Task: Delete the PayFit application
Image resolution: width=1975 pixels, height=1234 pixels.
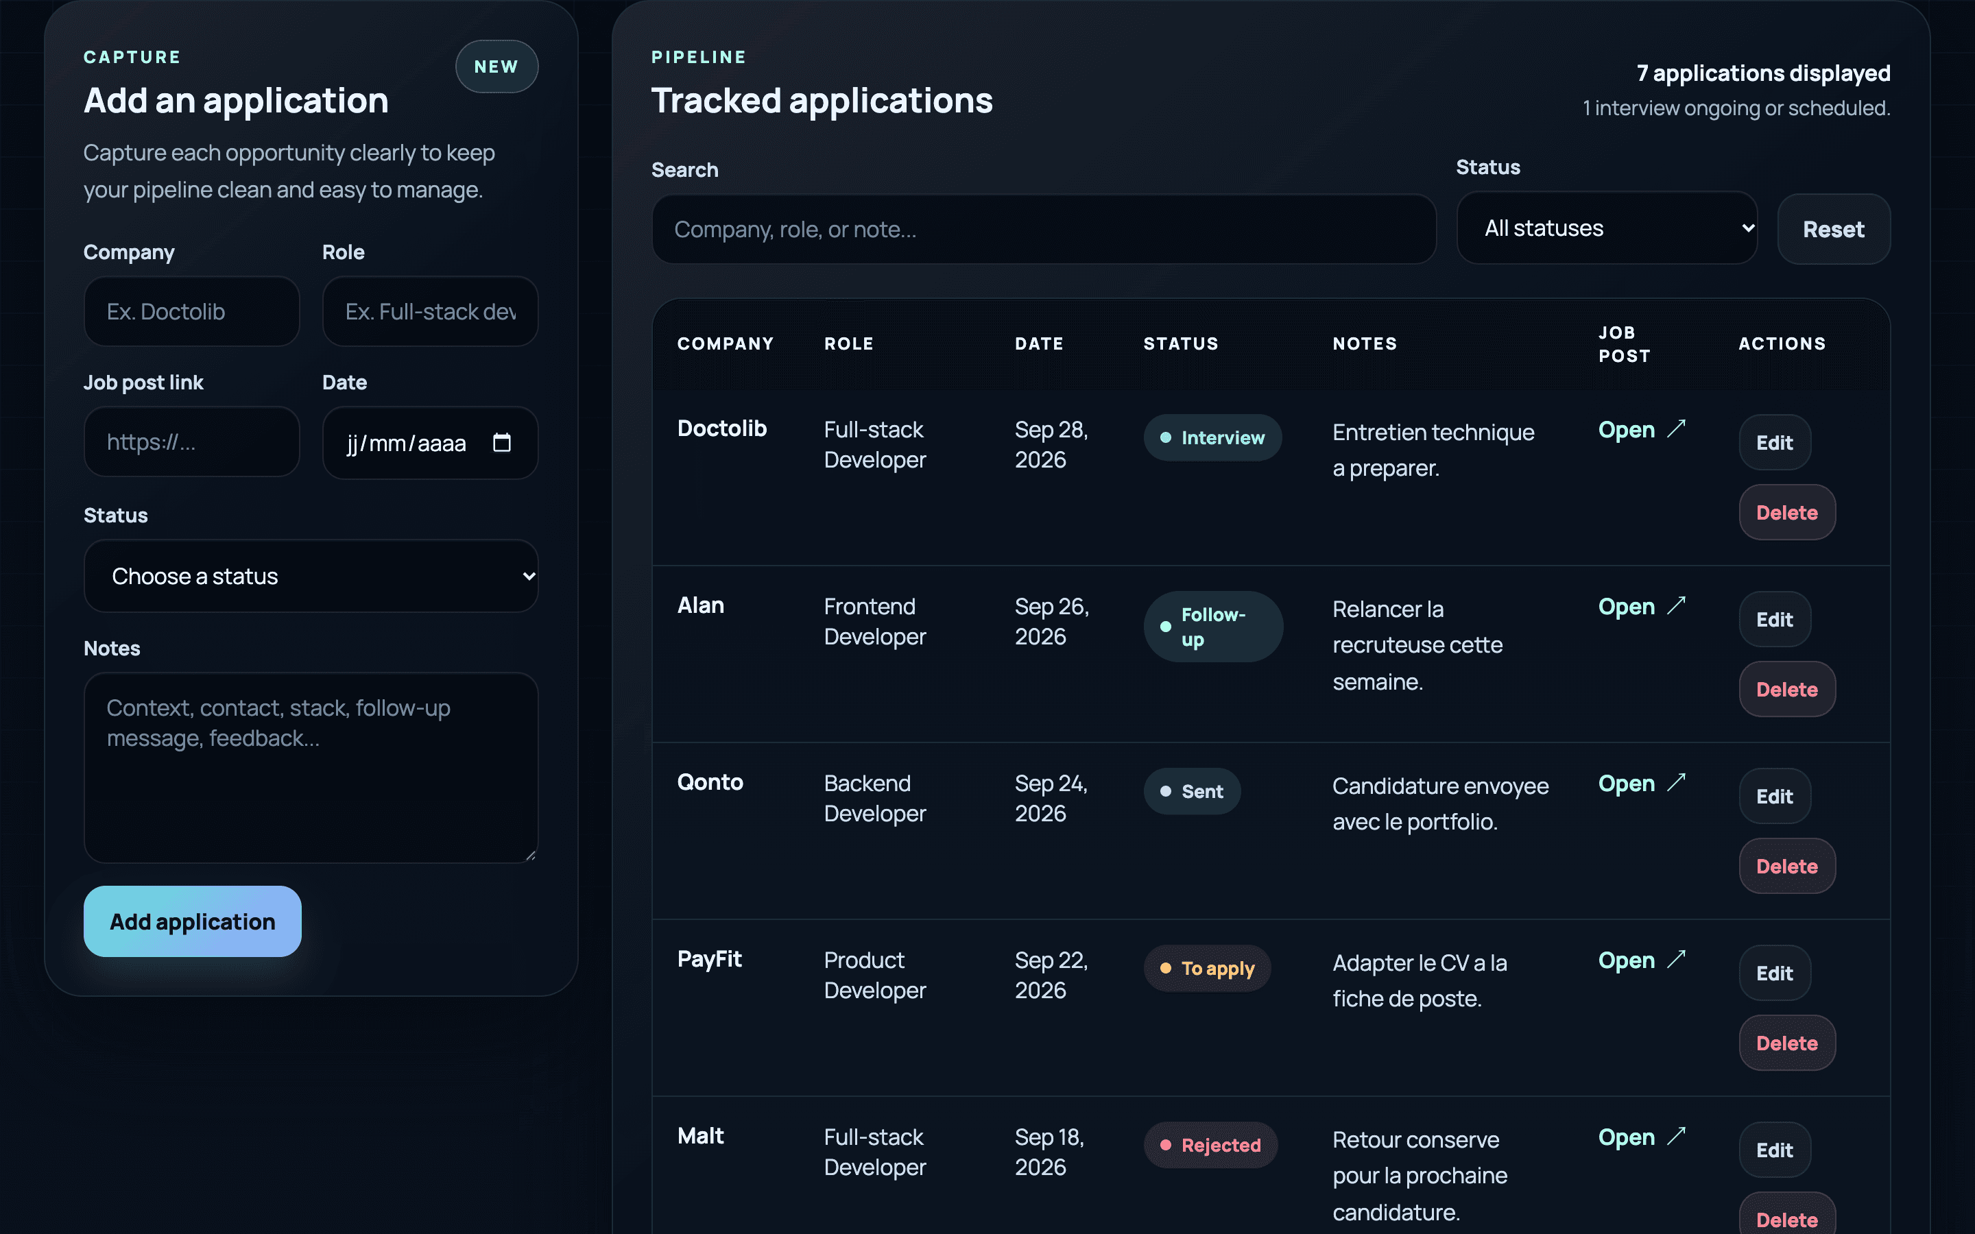Action: pos(1786,1043)
